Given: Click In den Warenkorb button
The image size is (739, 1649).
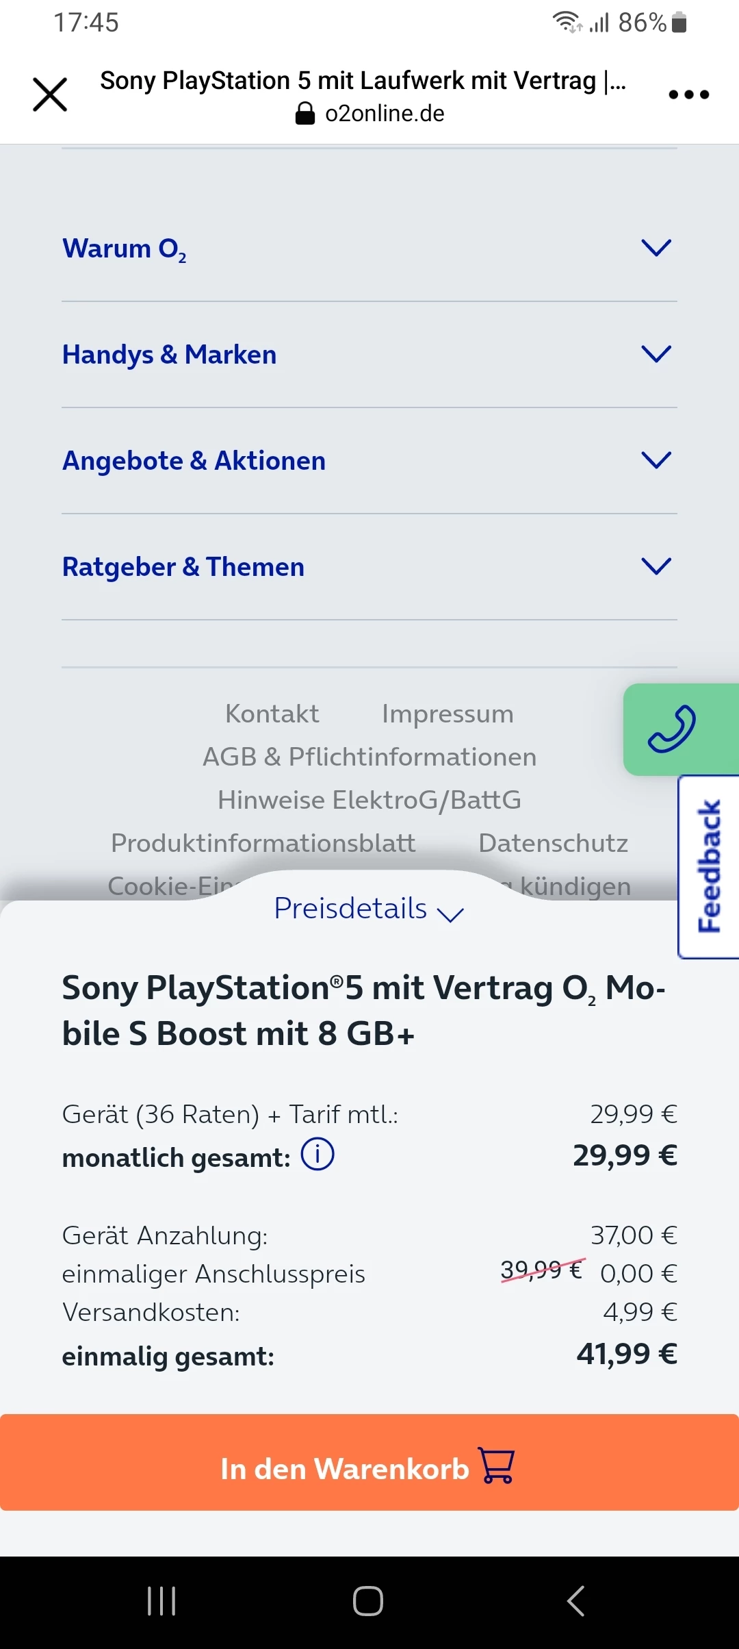Looking at the screenshot, I should (x=369, y=1469).
